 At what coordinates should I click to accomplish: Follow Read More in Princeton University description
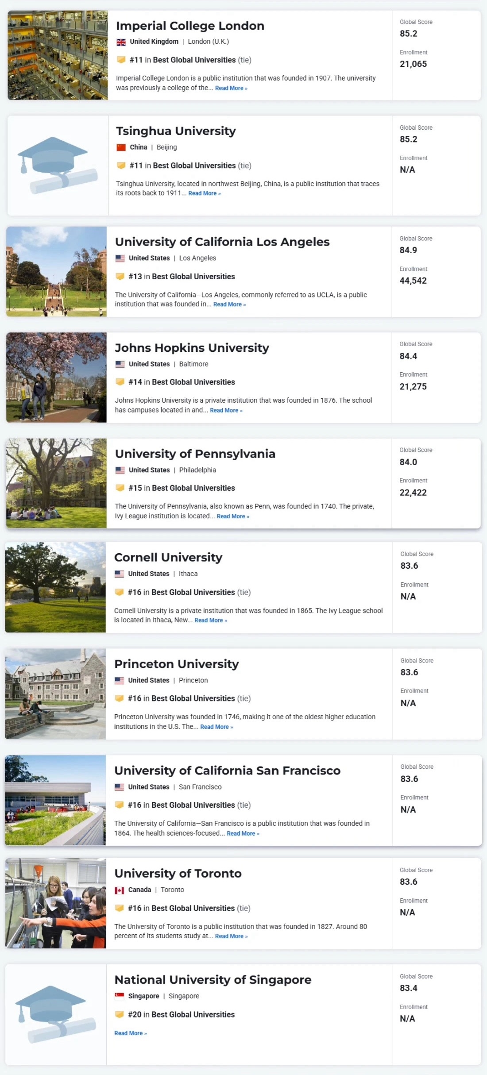coord(216,727)
